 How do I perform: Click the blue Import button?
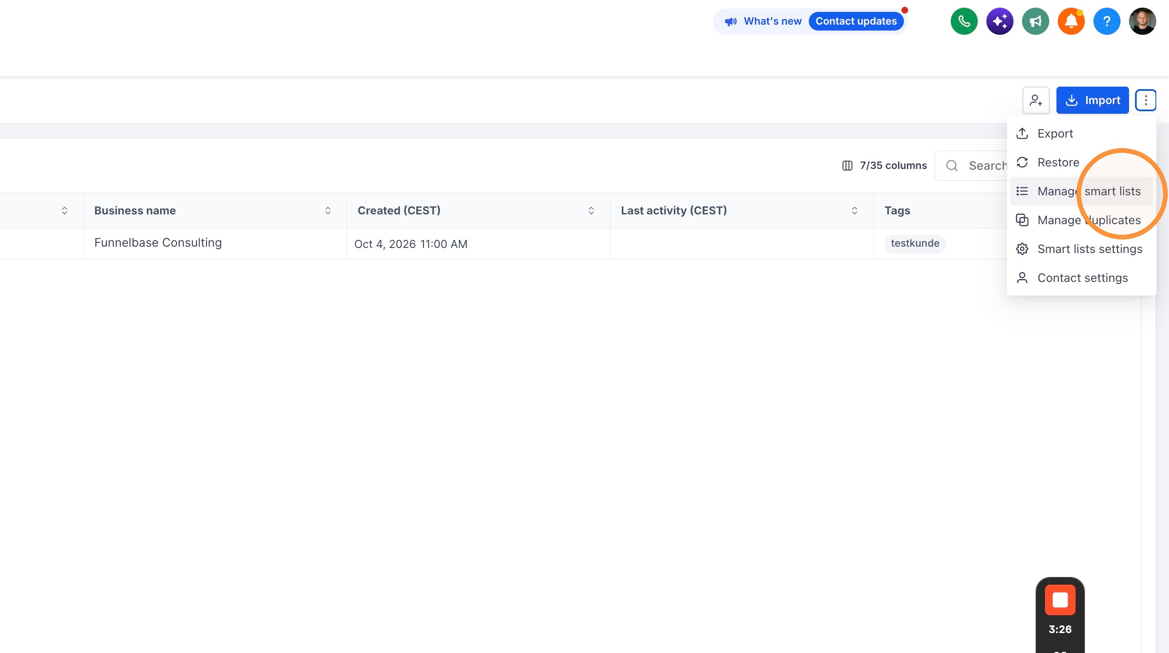[x=1092, y=100]
